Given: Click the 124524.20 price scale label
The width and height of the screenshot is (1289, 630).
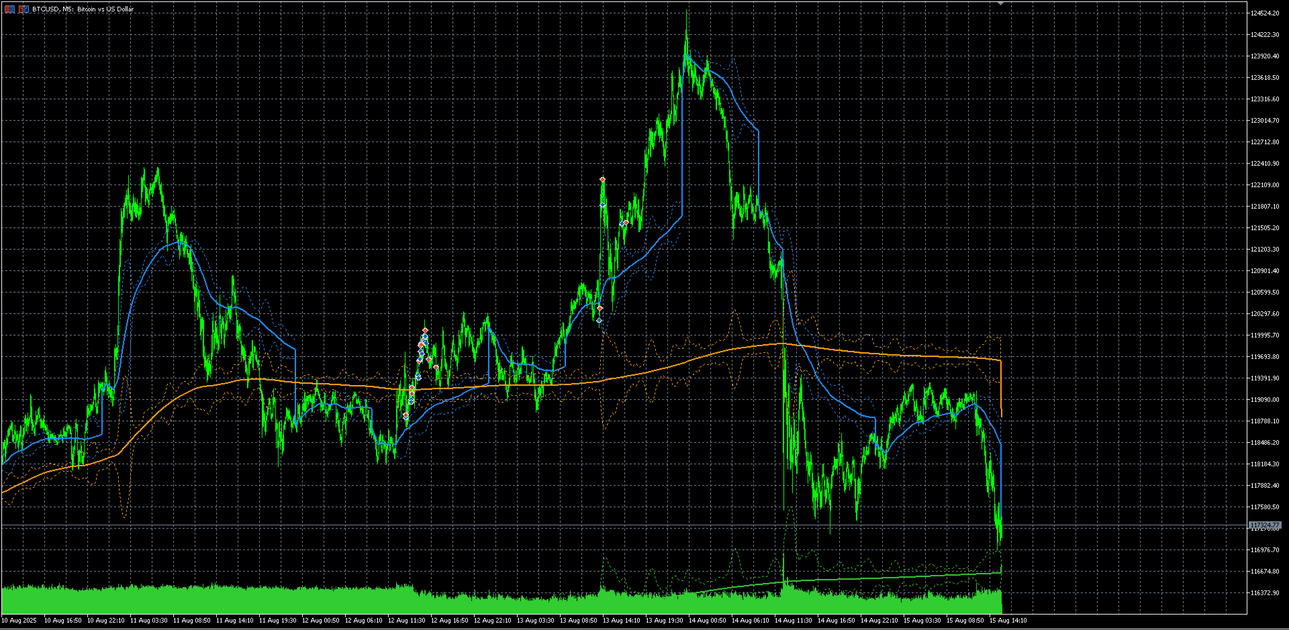Looking at the screenshot, I should tap(1265, 13).
